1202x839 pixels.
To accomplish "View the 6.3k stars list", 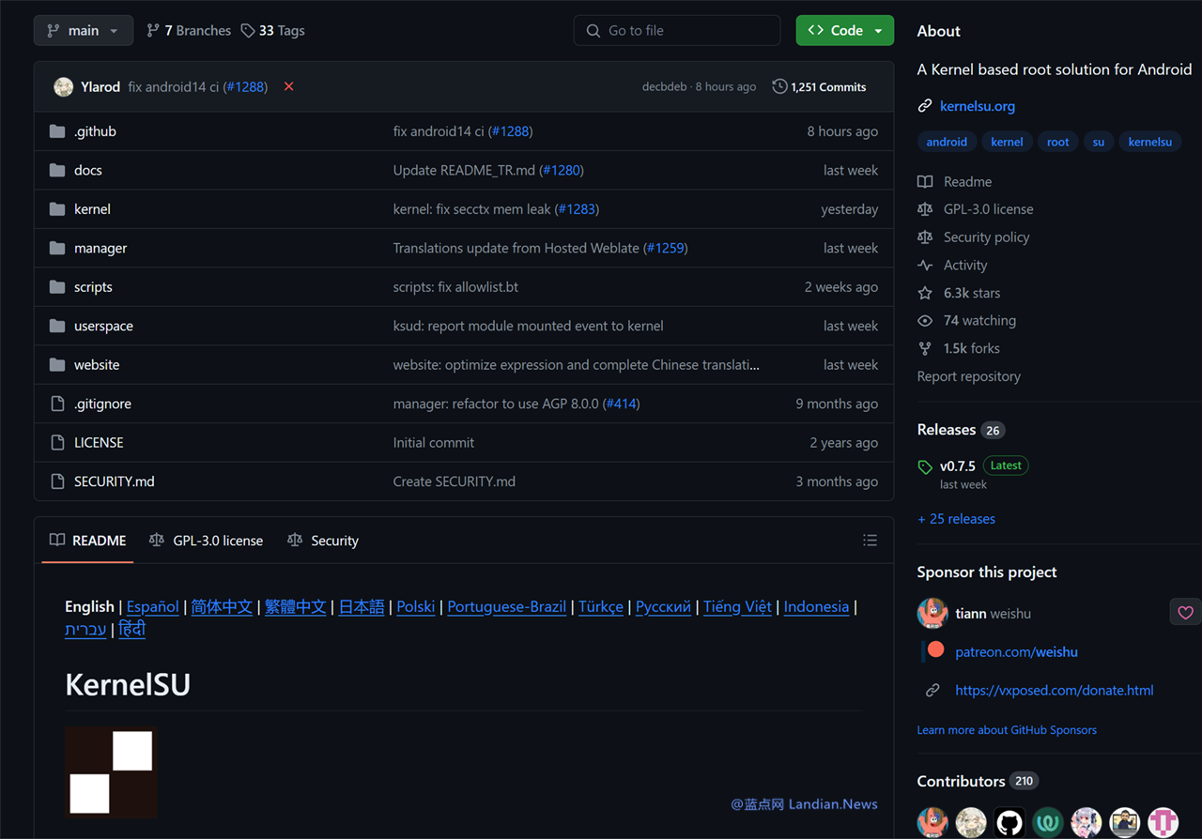I will coord(959,293).
